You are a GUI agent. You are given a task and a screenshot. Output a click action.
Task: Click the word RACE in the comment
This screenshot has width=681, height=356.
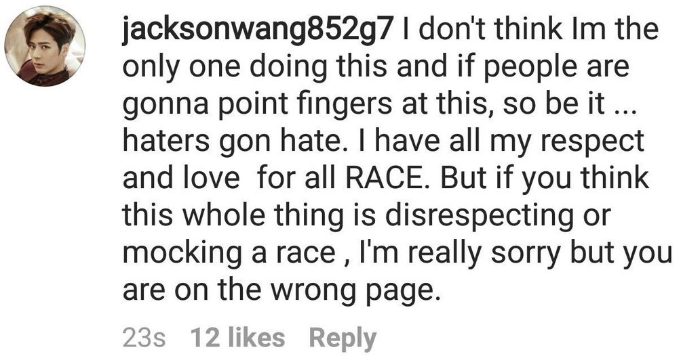[383, 178]
